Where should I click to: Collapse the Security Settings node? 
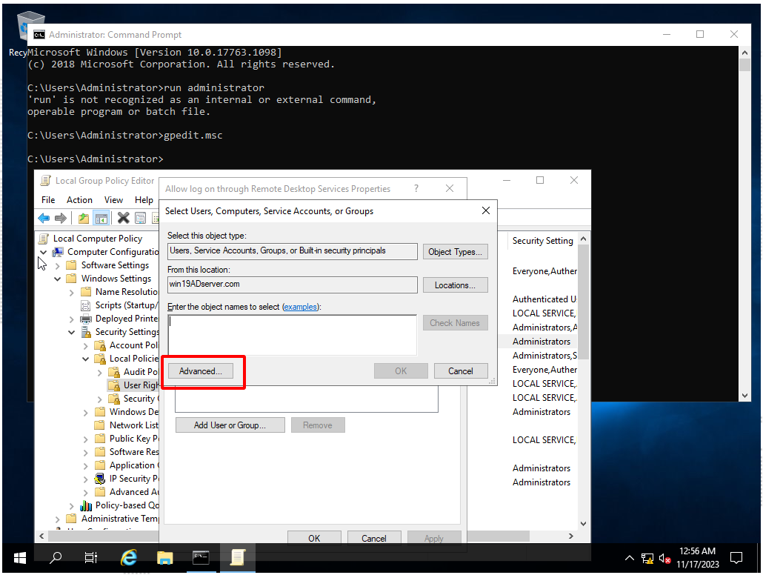[72, 332]
